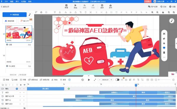Screen dimensions: 177x109
Task: Zoom in canvas with magnifier plus icon
Action: 152,12
